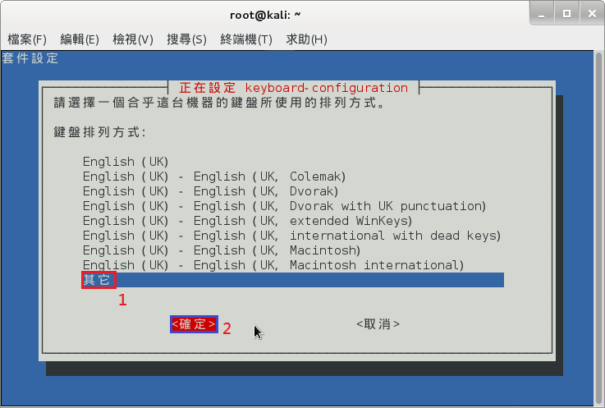Expand the 終端機(T) menu

tap(245, 39)
